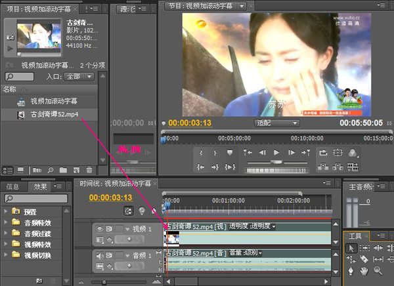
Task: Toggle timeline snap button
Action: (129, 211)
